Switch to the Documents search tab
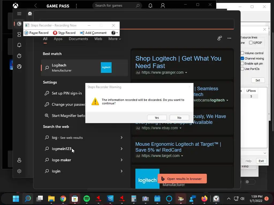The image size is (274, 205). 78,39
